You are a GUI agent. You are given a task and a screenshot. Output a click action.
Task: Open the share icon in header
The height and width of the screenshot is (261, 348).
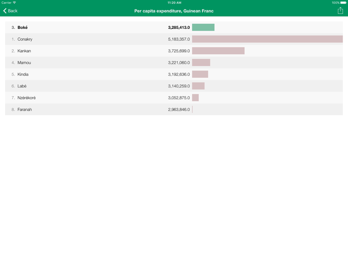pos(340,10)
